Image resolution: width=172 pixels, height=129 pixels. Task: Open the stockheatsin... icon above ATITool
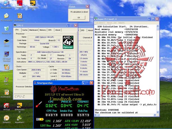[x=6, y=94]
